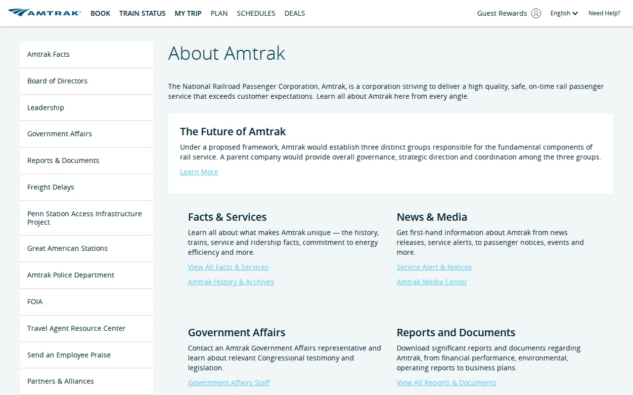Click the Government Affairs section heading
This screenshot has height=395, width=633.
(x=236, y=332)
